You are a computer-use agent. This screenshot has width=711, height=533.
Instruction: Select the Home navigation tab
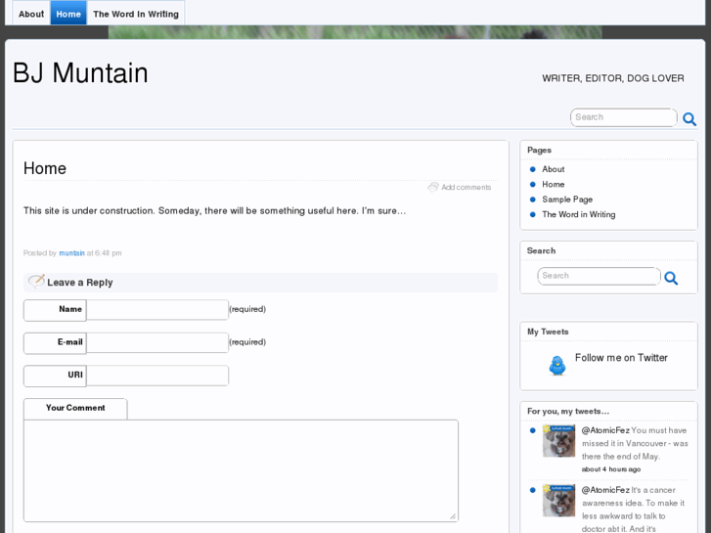pyautogui.click(x=68, y=14)
